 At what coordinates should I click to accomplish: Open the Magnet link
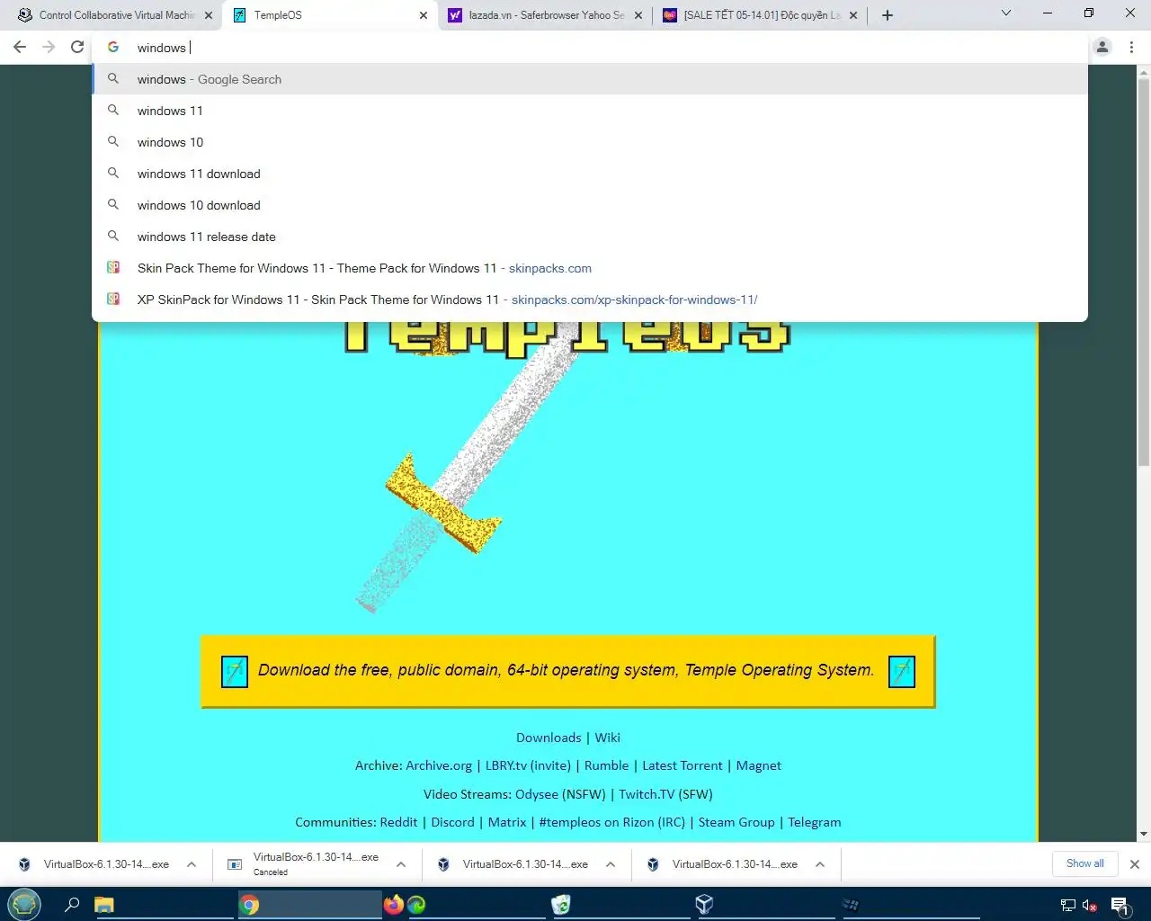pyautogui.click(x=758, y=765)
